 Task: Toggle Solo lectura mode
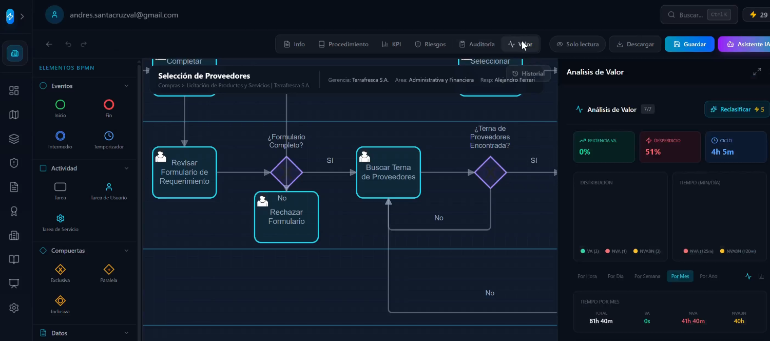[x=577, y=44]
